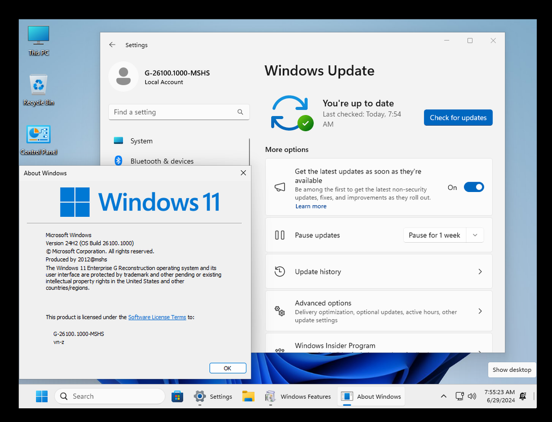Open Update history chevron
The width and height of the screenshot is (552, 422).
tap(480, 272)
